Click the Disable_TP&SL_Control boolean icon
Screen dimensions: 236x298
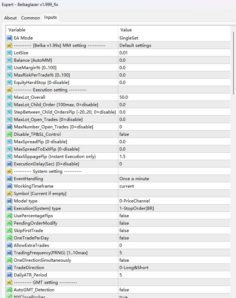click(10, 134)
